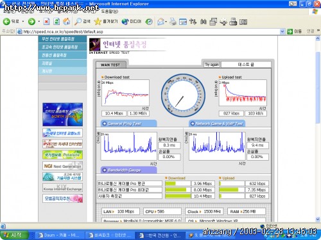Click the 8.00 Mbps download maximum value

tap(203, 190)
